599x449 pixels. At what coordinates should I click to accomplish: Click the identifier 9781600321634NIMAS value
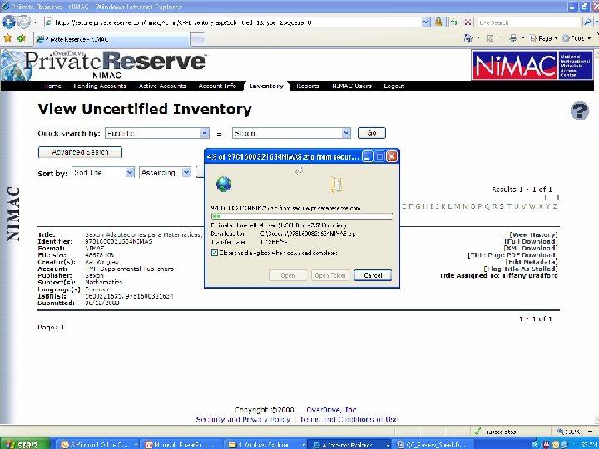pyautogui.click(x=119, y=242)
